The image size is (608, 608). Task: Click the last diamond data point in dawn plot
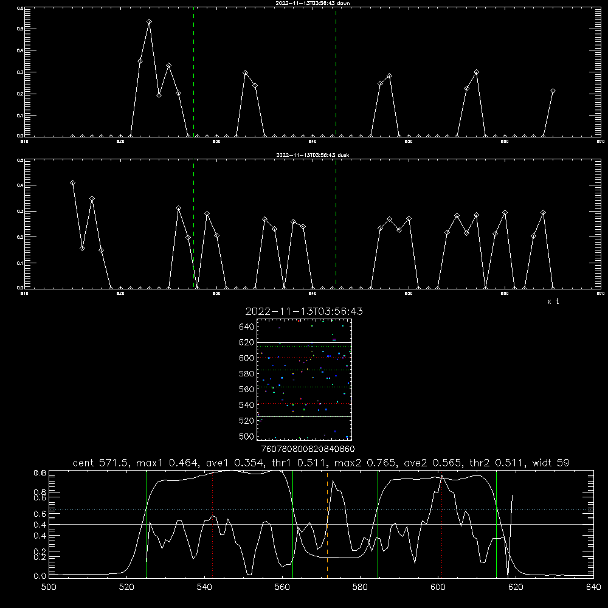[553, 91]
